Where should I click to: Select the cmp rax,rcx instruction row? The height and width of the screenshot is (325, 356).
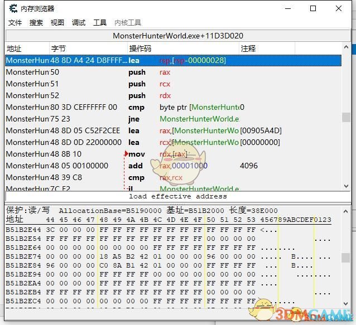point(173,177)
